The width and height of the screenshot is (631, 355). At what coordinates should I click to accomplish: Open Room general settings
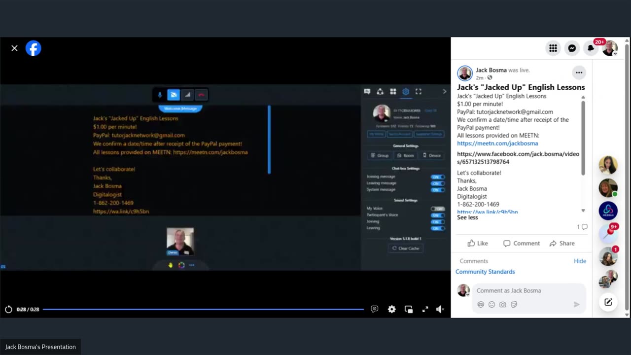pyautogui.click(x=406, y=155)
